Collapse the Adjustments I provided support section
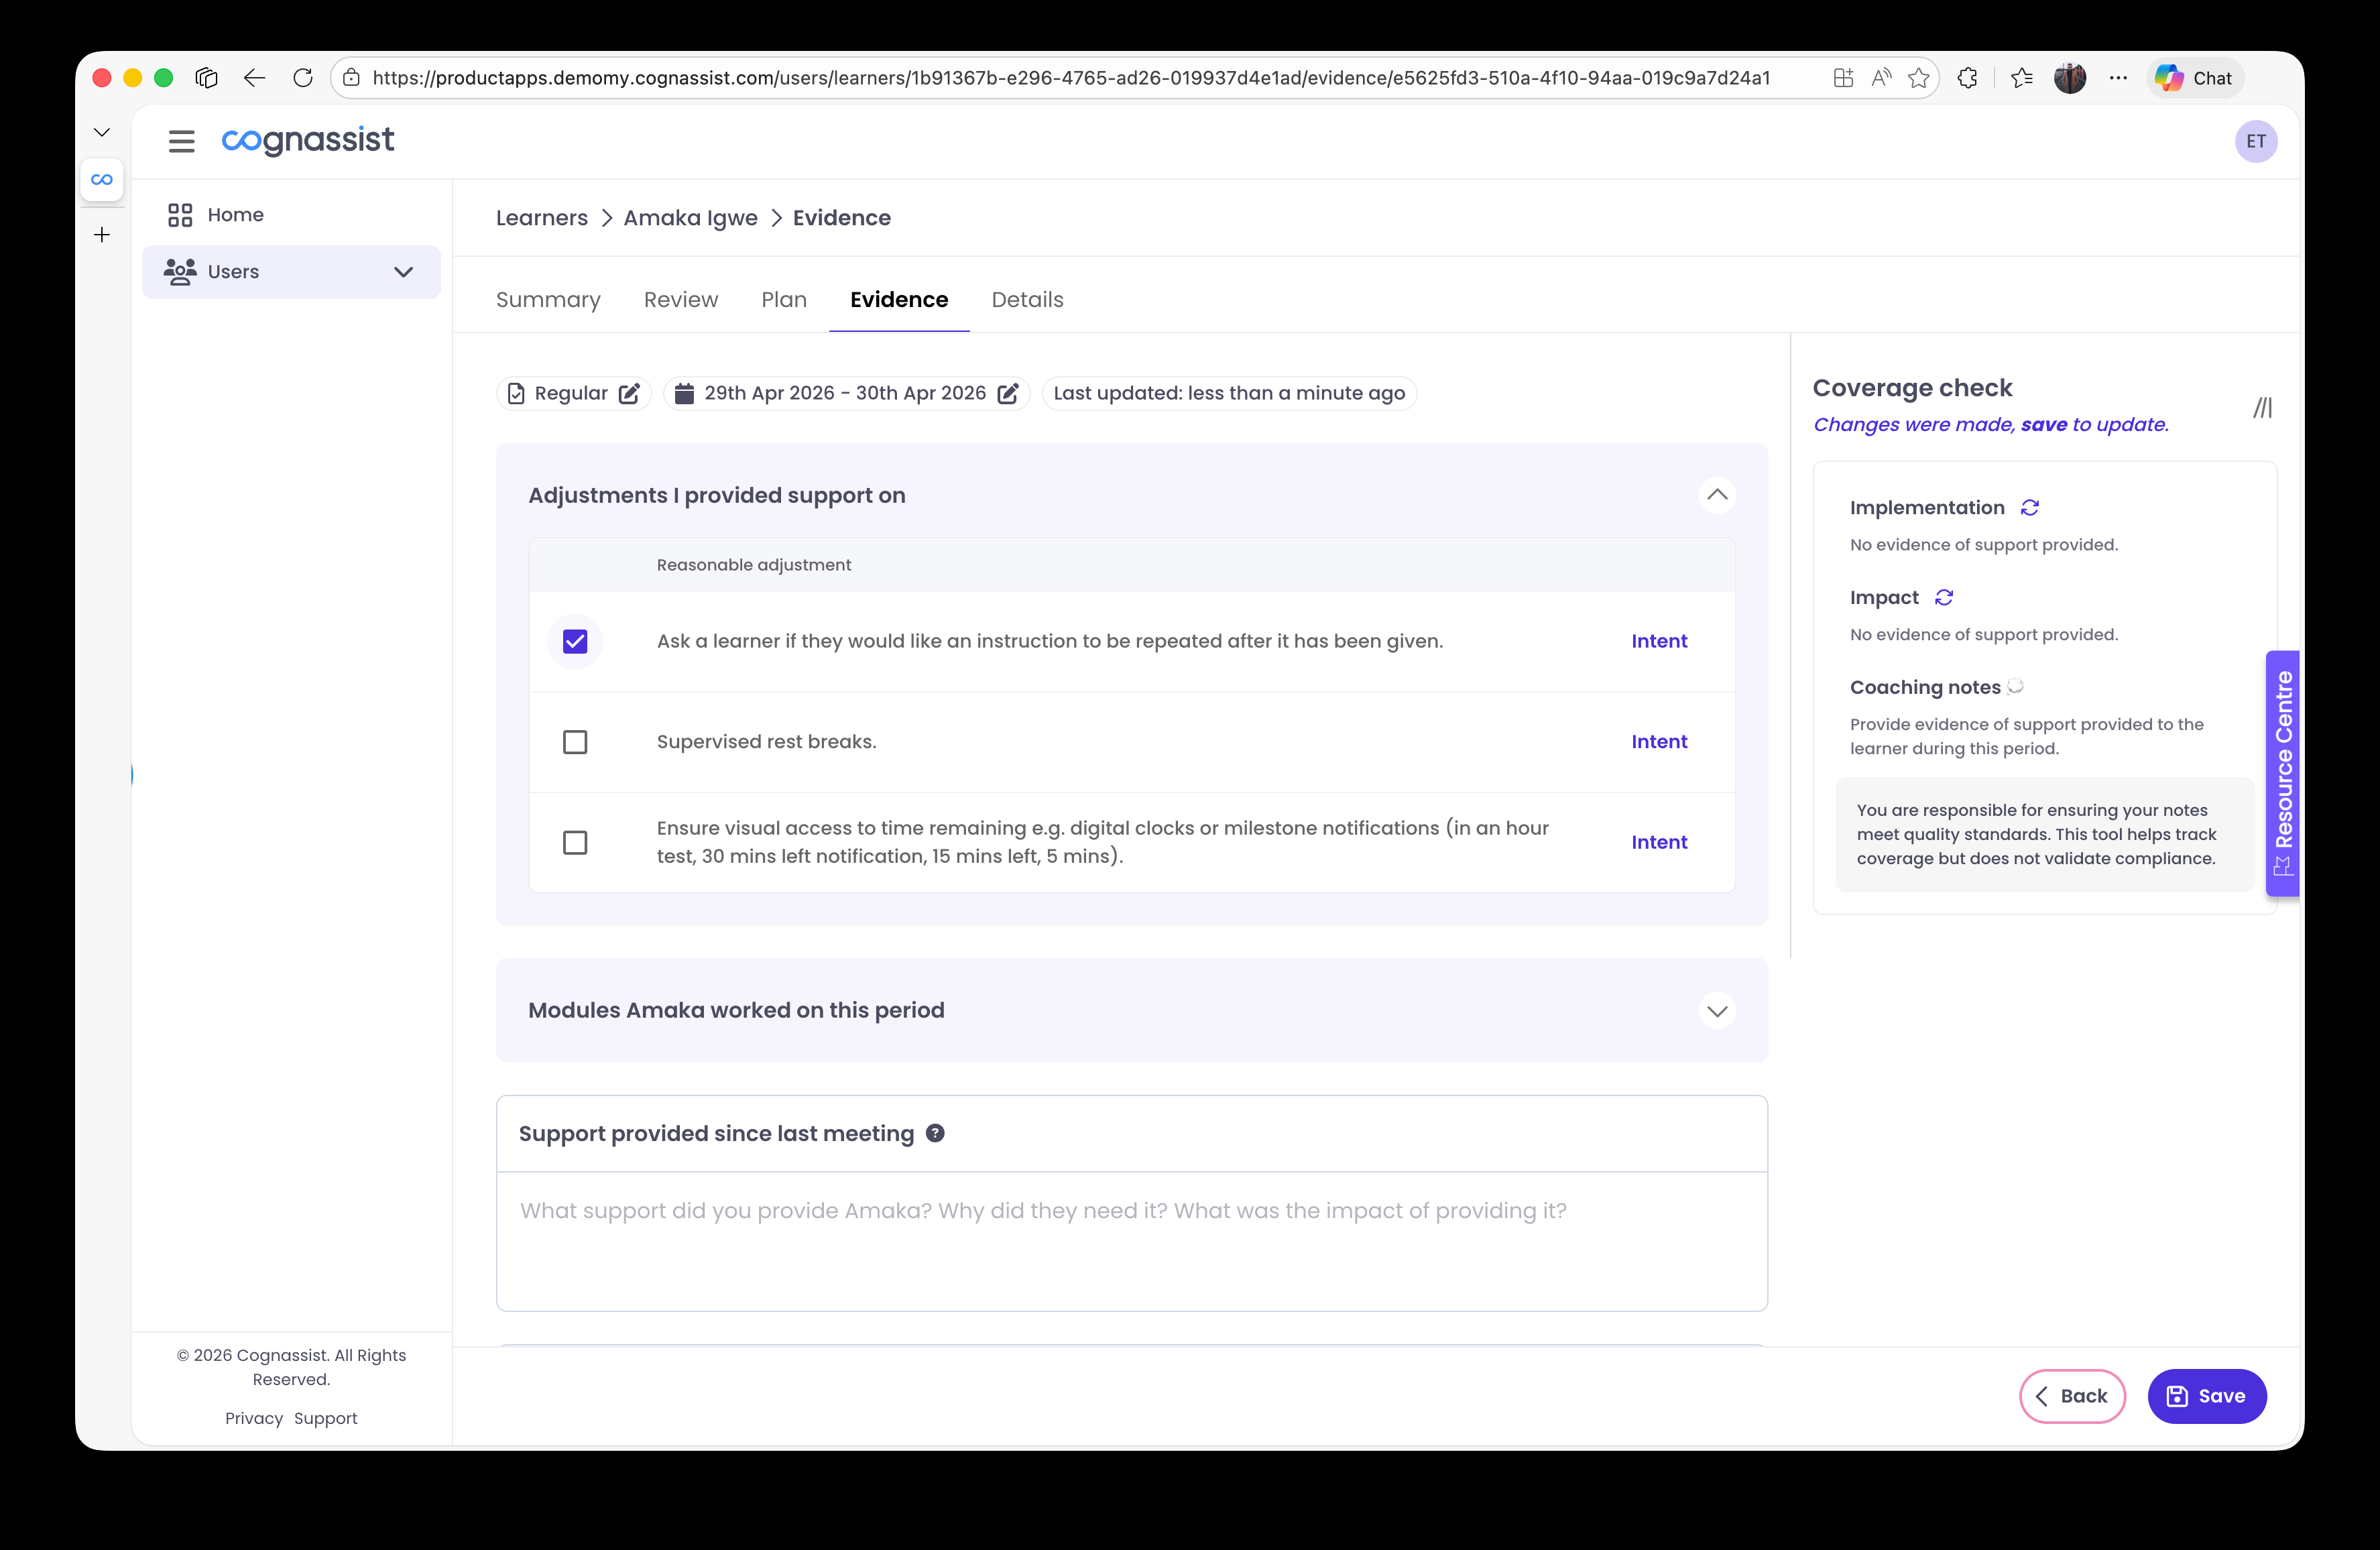2380x1550 pixels. (1717, 495)
